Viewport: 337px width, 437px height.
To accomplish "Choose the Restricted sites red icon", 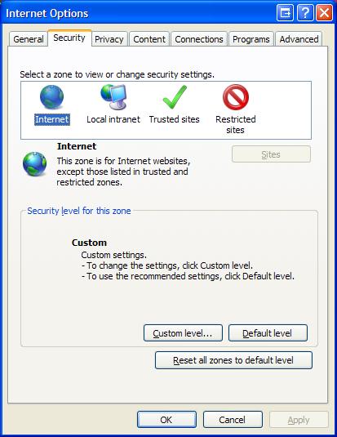I will (x=236, y=97).
